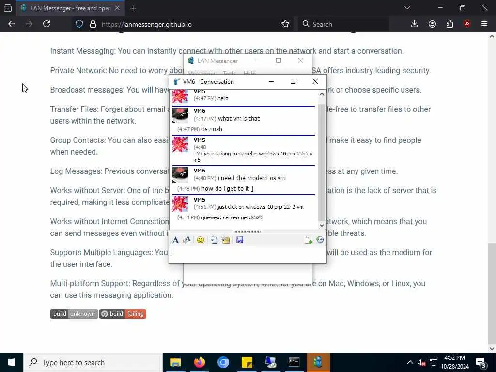The width and height of the screenshot is (496, 372).
Task: Open the Windows Start menu
Action: pyautogui.click(x=12, y=362)
